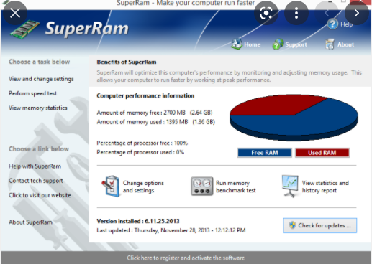Click Help with SuperRam link
Viewport: 372px width, 264px height.
click(35, 166)
